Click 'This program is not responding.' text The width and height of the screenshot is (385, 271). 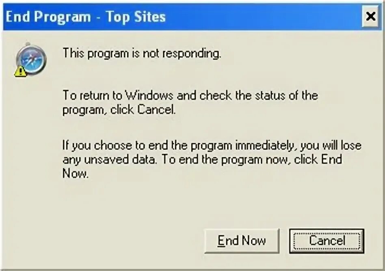click(x=142, y=53)
